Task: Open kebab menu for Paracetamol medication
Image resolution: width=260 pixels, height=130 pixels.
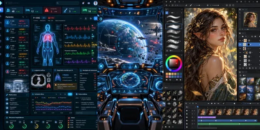Action: 27,108
